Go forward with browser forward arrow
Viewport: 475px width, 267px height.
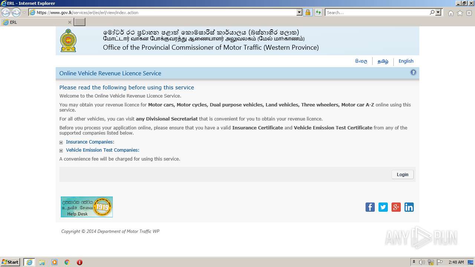click(x=16, y=12)
